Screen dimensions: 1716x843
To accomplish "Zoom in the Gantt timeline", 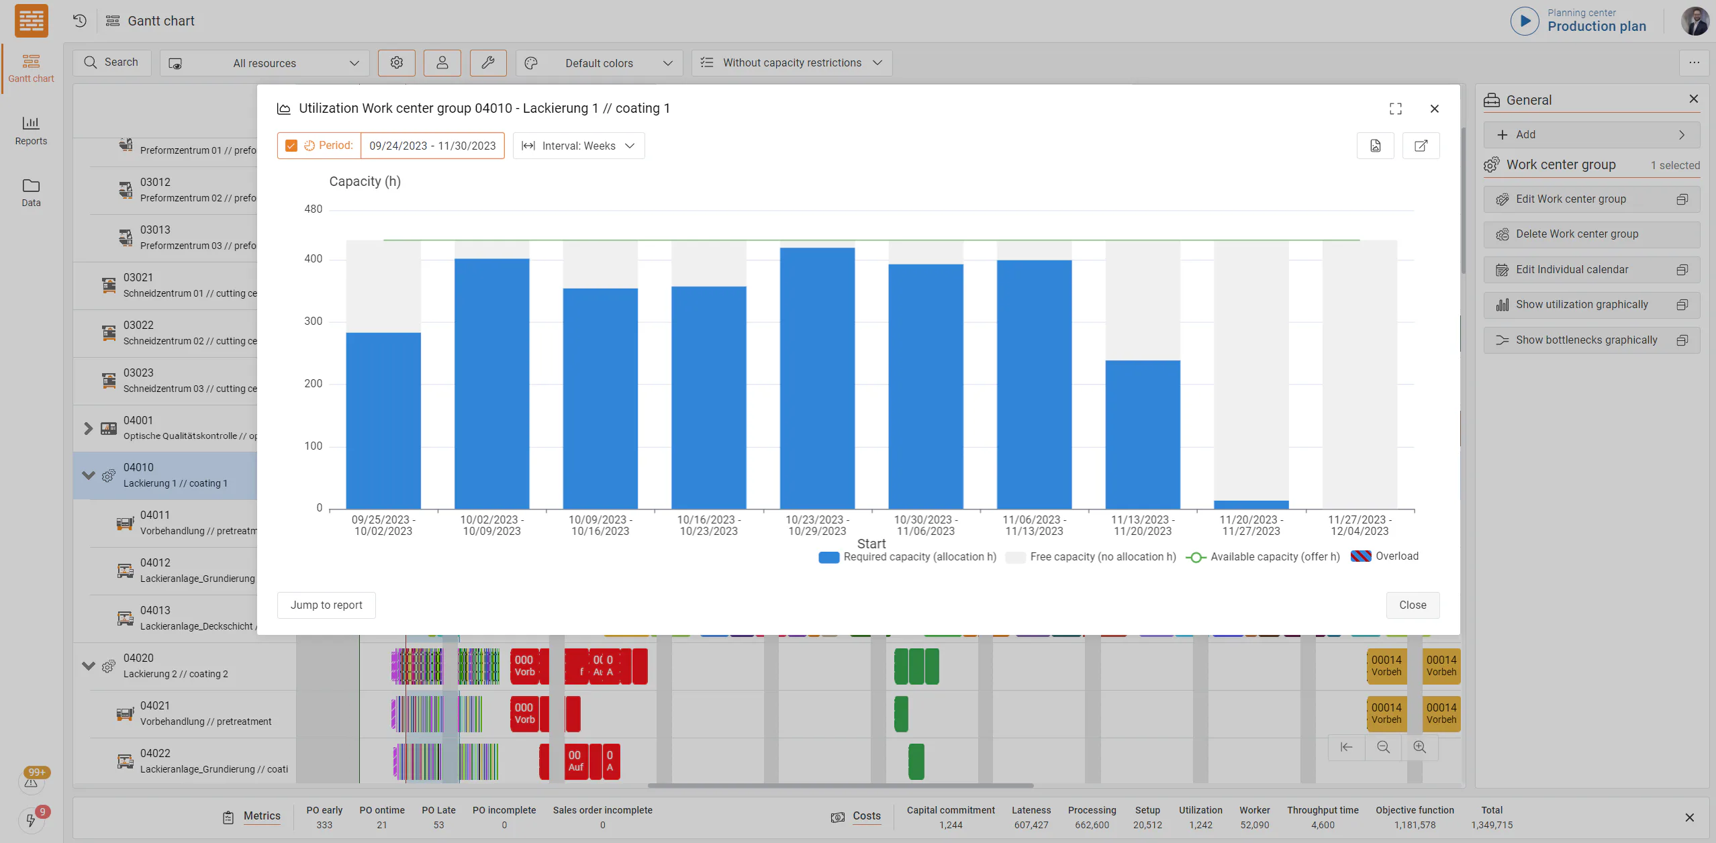I will point(1419,747).
